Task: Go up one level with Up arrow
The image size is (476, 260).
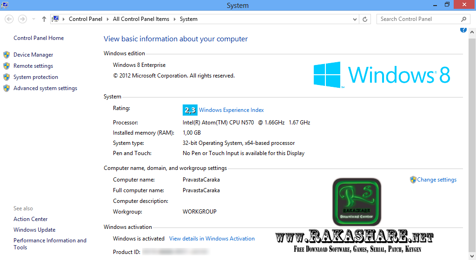Action: 44,19
